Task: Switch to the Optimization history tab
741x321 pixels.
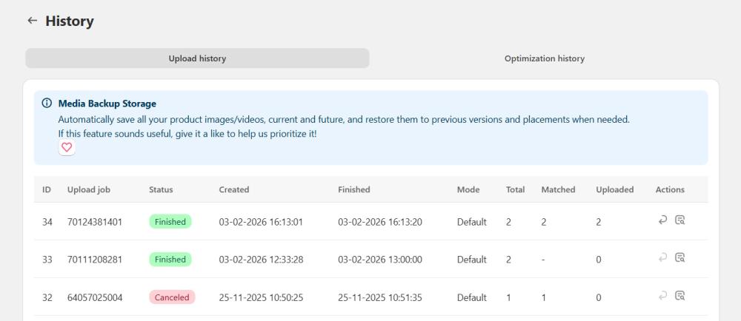Action: tap(544, 58)
